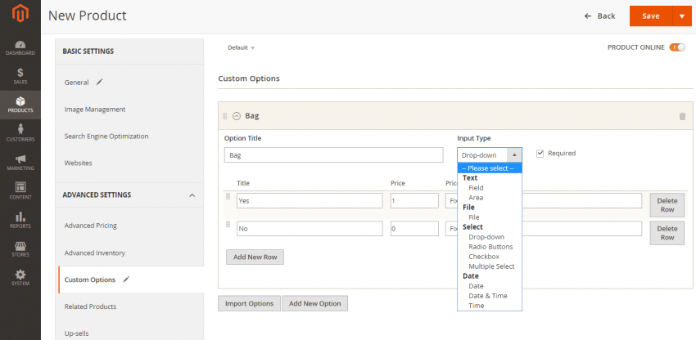Click the Title field containing No
The image size is (696, 340).
[310, 229]
